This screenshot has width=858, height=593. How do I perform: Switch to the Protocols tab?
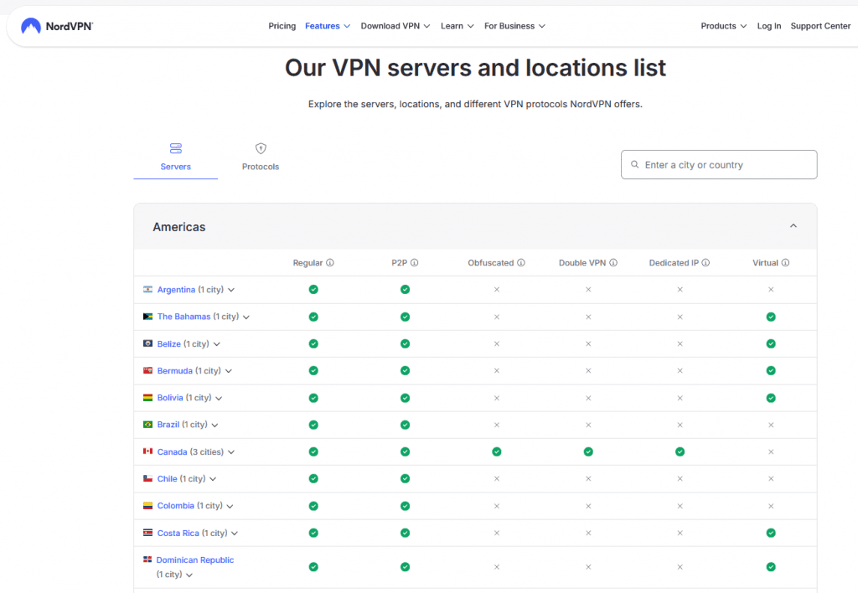click(261, 157)
